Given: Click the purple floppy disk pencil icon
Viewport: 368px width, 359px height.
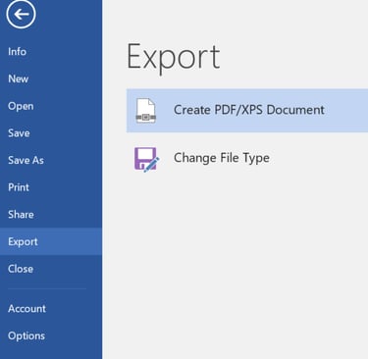Looking at the screenshot, I should pyautogui.click(x=147, y=160).
